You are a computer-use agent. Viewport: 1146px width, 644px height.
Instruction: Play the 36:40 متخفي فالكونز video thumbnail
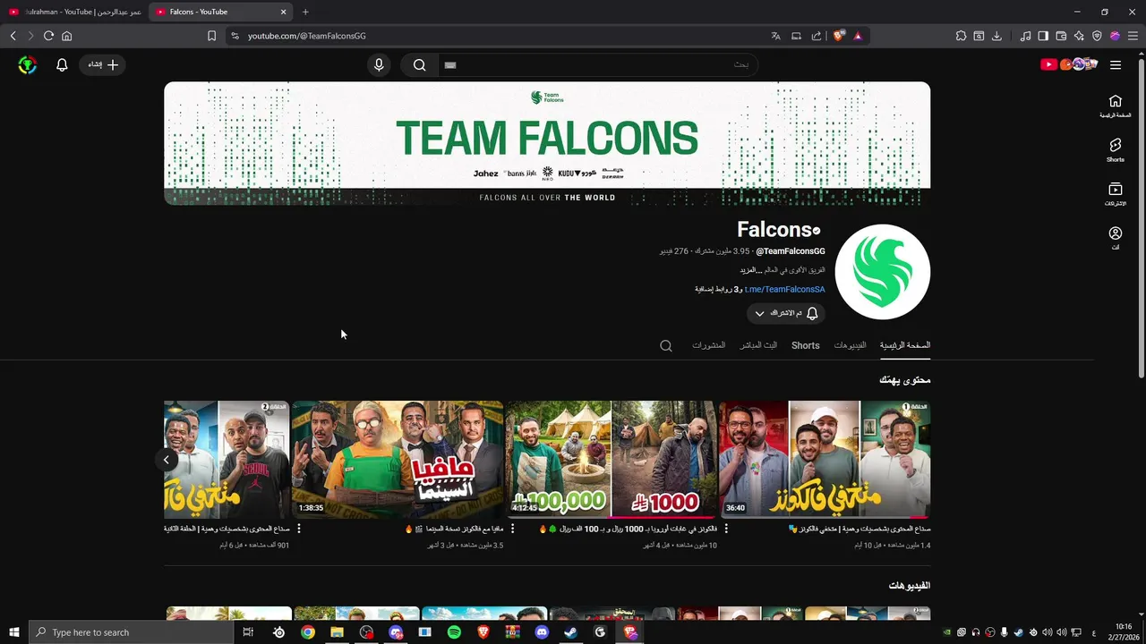coord(825,459)
